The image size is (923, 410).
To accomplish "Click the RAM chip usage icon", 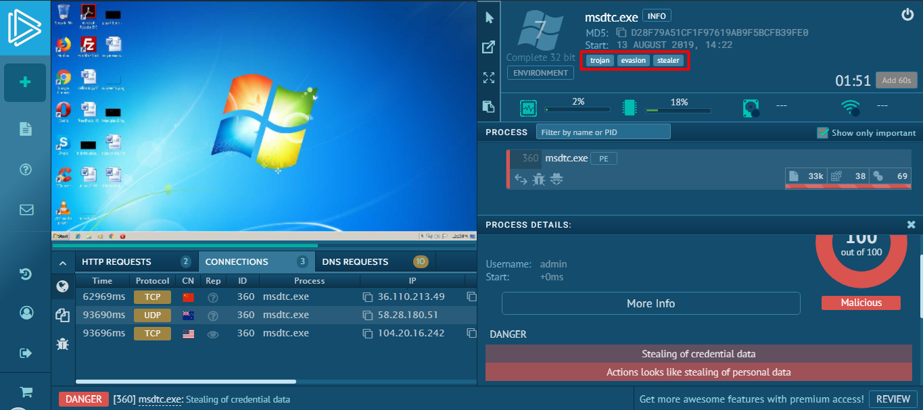I will pyautogui.click(x=630, y=107).
